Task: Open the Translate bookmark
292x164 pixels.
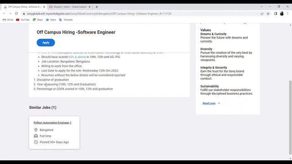Action: pos(66,20)
